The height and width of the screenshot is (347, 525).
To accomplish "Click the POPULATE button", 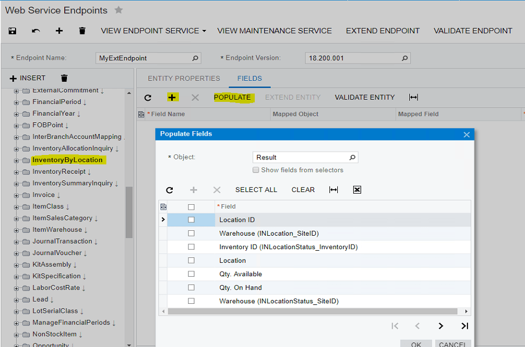I will point(233,97).
